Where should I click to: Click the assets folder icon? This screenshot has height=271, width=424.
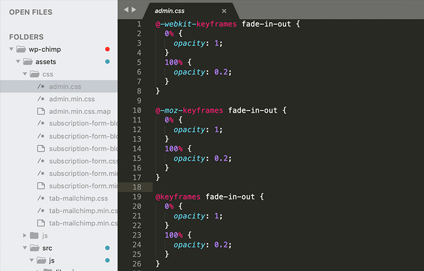coord(28,62)
